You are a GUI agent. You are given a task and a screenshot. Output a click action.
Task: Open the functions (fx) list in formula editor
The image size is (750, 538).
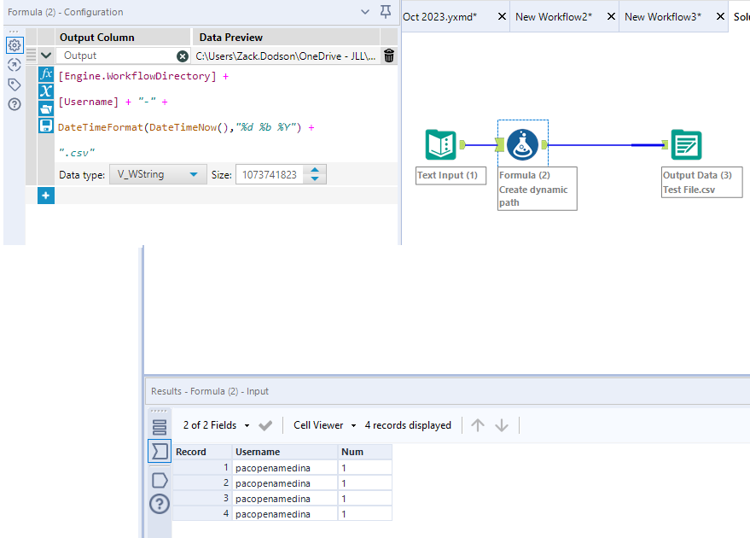[46, 74]
